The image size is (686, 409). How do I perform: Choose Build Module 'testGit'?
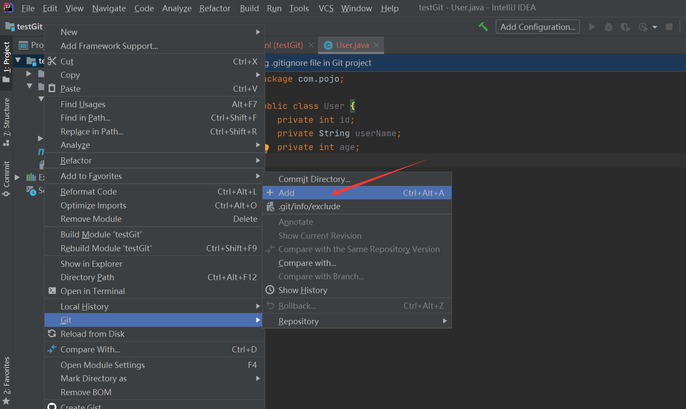pyautogui.click(x=154, y=234)
